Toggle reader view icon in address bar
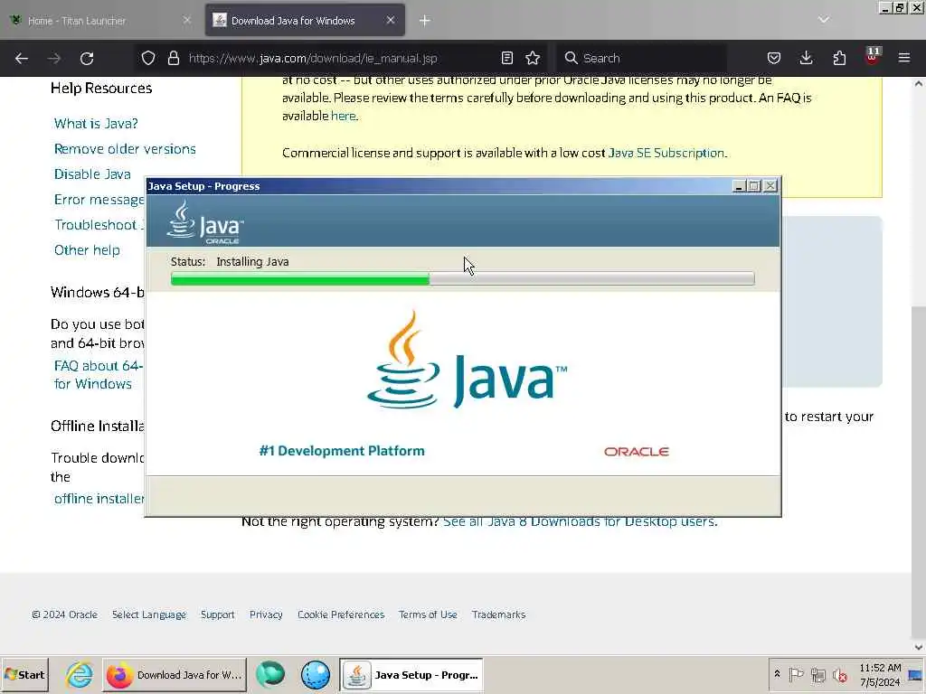 click(506, 58)
